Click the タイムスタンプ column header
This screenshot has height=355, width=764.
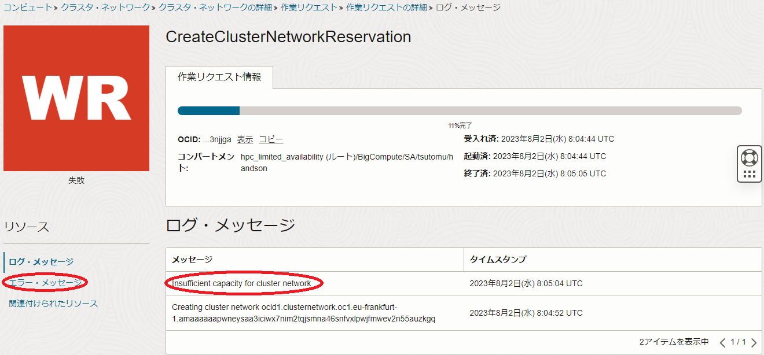pyautogui.click(x=498, y=259)
